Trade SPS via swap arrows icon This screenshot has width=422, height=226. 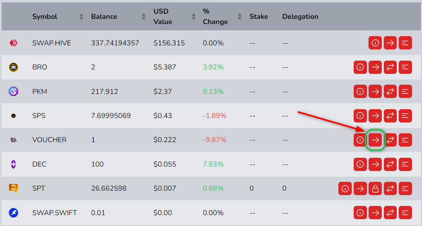point(390,116)
